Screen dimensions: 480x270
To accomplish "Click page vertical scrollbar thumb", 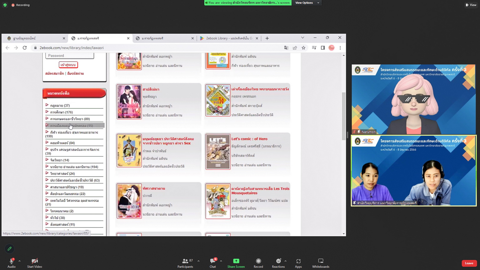I will tap(344, 116).
